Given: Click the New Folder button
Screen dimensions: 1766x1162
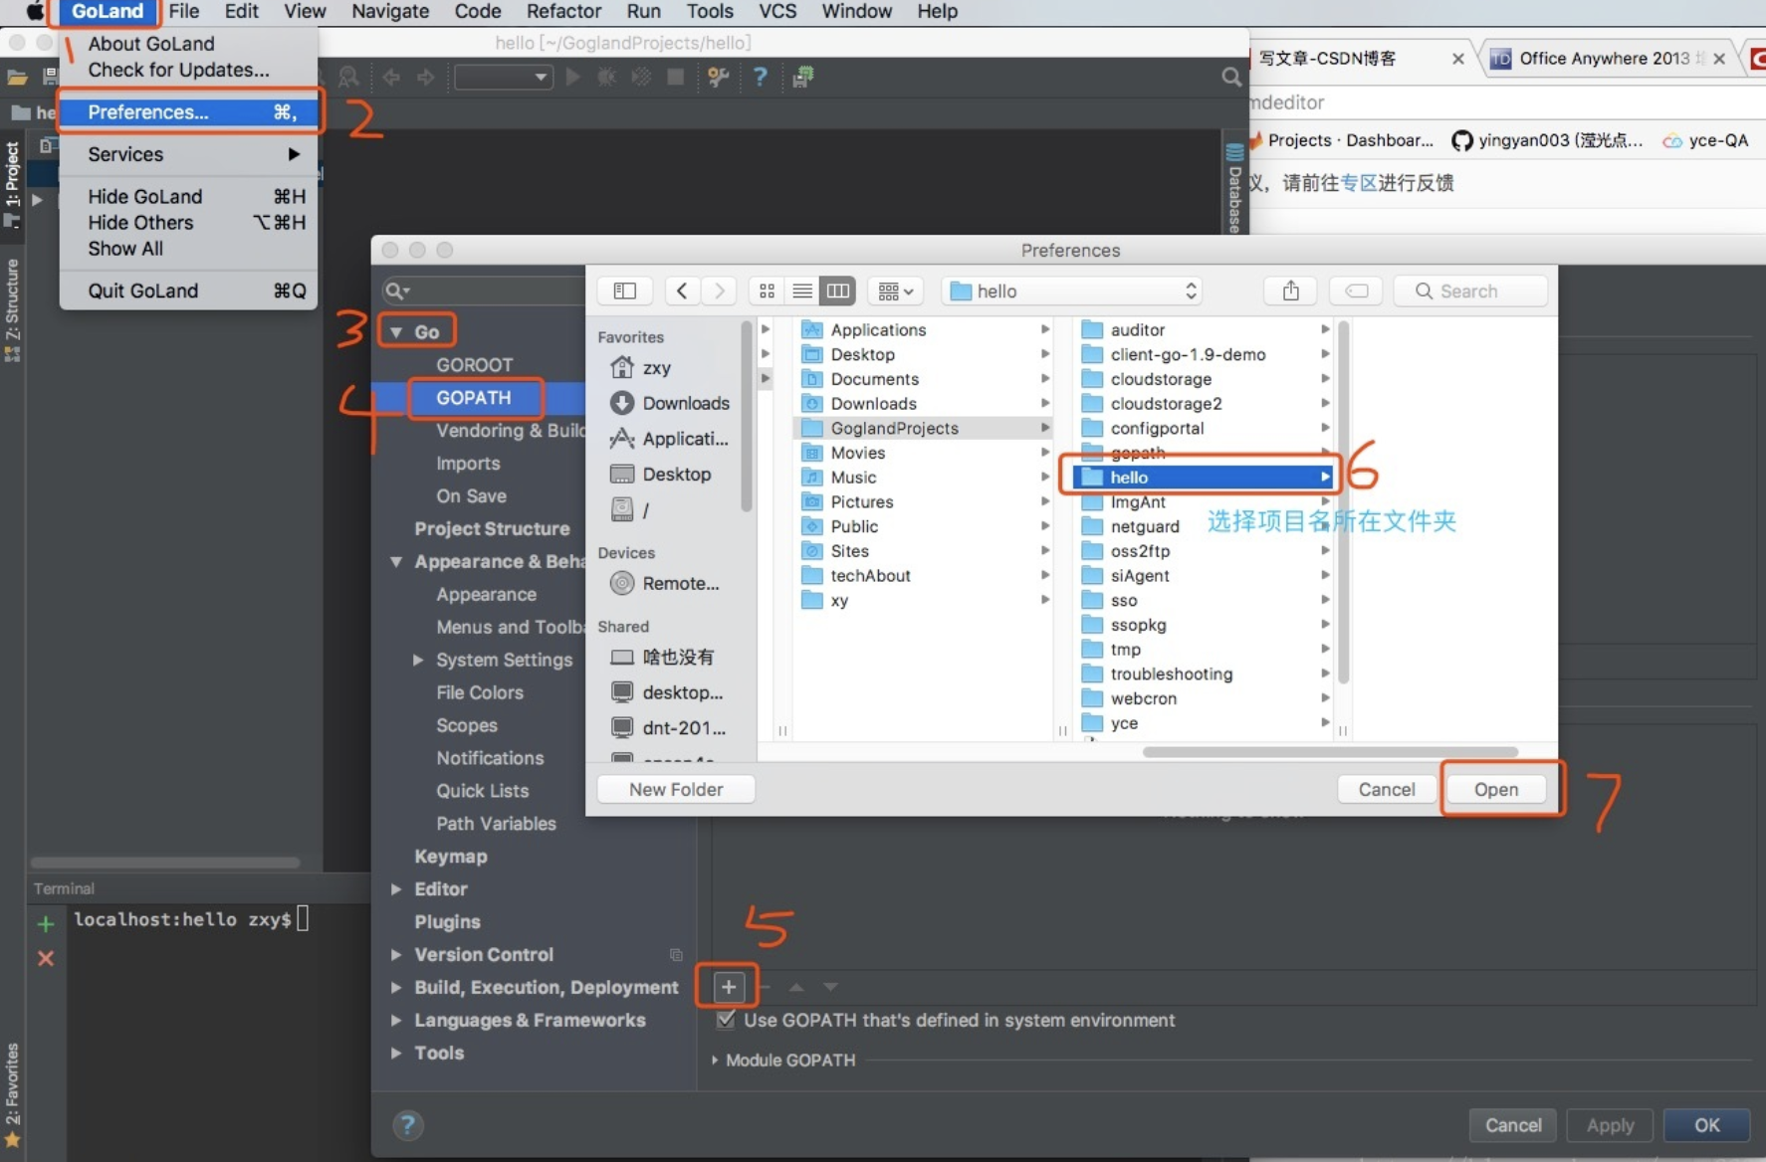Looking at the screenshot, I should pos(676,789).
